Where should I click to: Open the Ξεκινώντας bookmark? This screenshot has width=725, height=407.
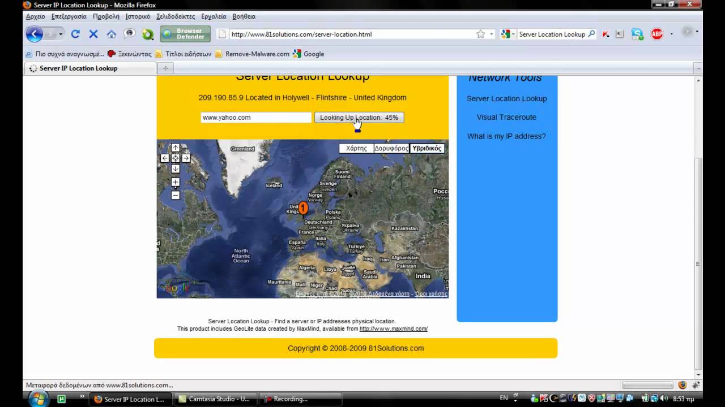[x=130, y=54]
